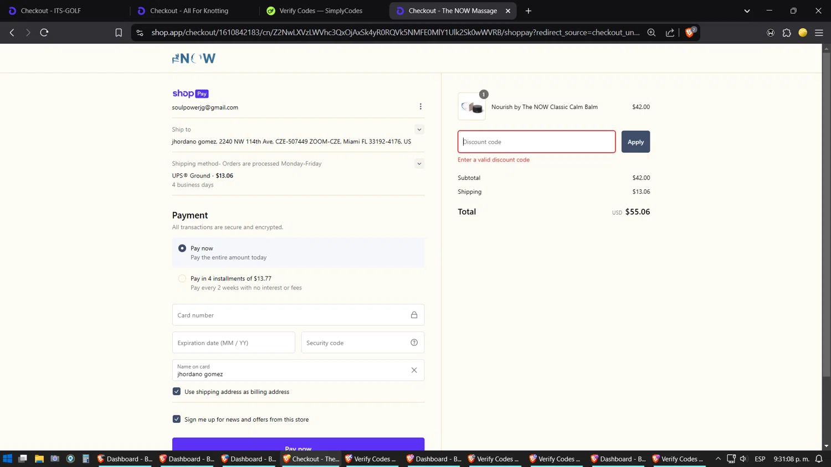Screen dimensions: 831x467
Task: Share this page using the share icon
Action: coord(670,33)
